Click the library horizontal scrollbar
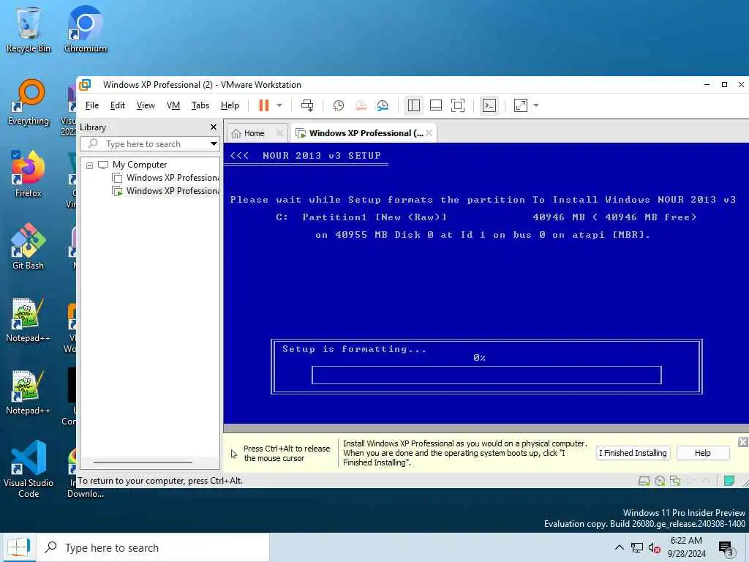 coord(143,462)
